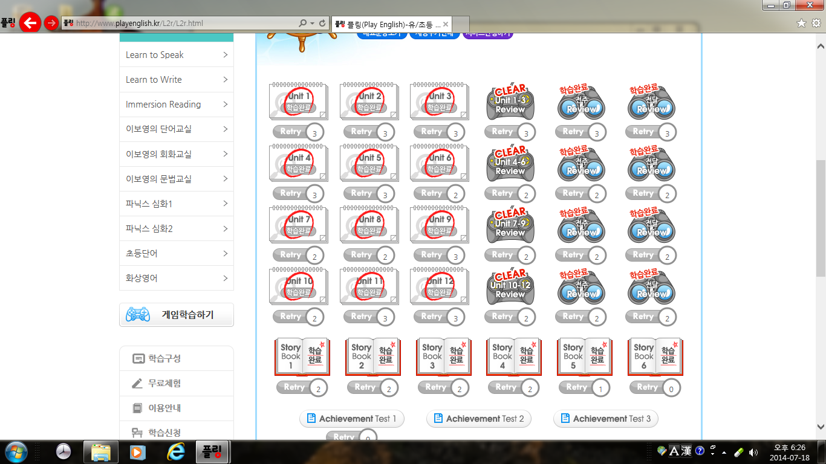826x464 pixels.
Task: Launch Internet Explorer from the taskbar
Action: point(177,452)
